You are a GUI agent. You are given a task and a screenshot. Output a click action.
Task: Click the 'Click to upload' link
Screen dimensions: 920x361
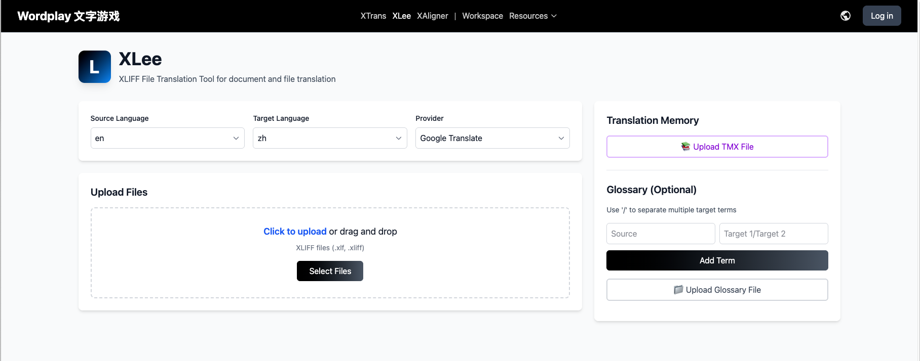pyautogui.click(x=295, y=231)
